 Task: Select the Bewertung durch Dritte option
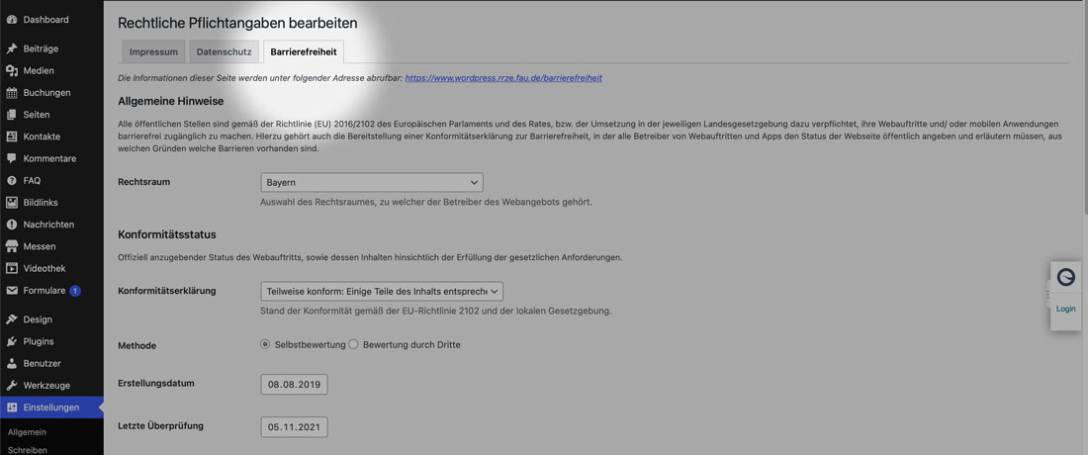(354, 345)
